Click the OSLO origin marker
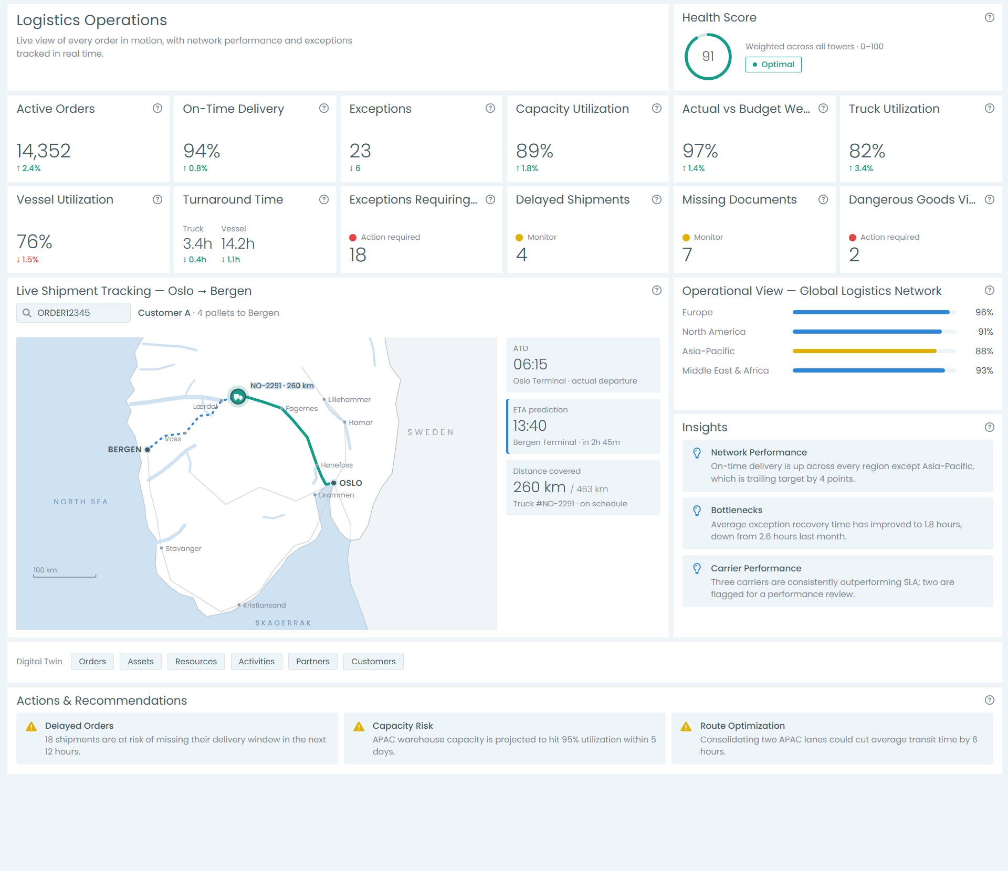 tap(333, 483)
